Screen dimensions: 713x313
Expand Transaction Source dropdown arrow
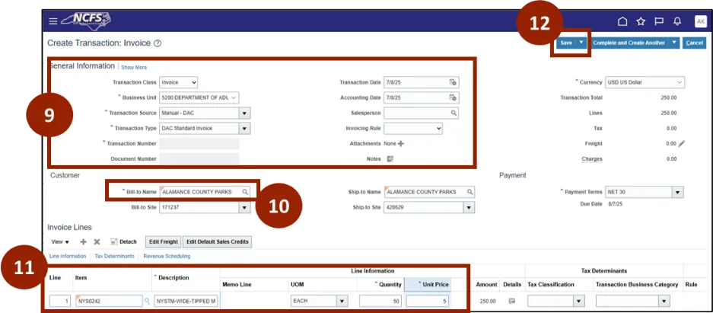tap(244, 113)
